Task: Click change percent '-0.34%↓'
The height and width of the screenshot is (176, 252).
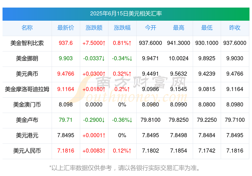Action: pyautogui.click(x=122, y=58)
